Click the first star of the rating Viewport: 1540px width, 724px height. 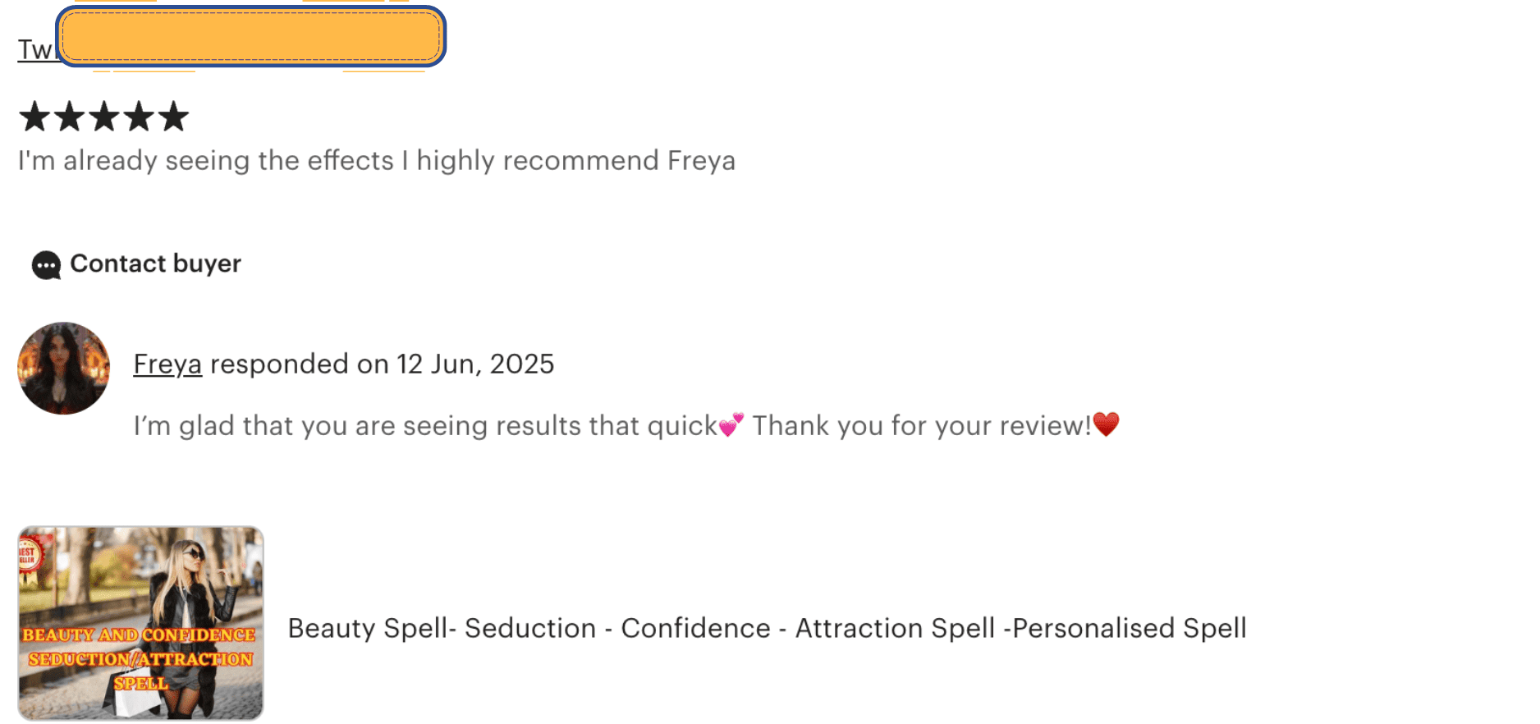click(x=34, y=117)
